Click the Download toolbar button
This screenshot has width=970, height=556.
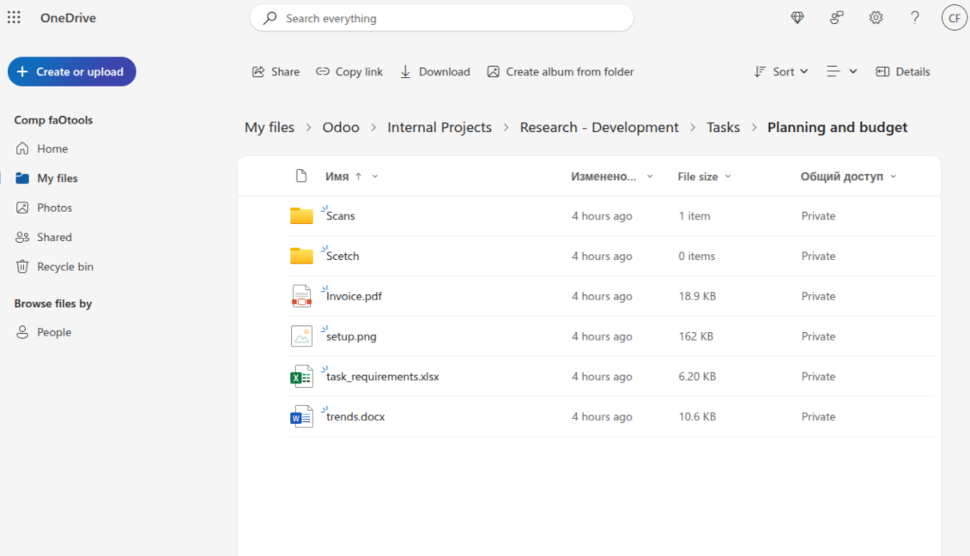pos(435,72)
